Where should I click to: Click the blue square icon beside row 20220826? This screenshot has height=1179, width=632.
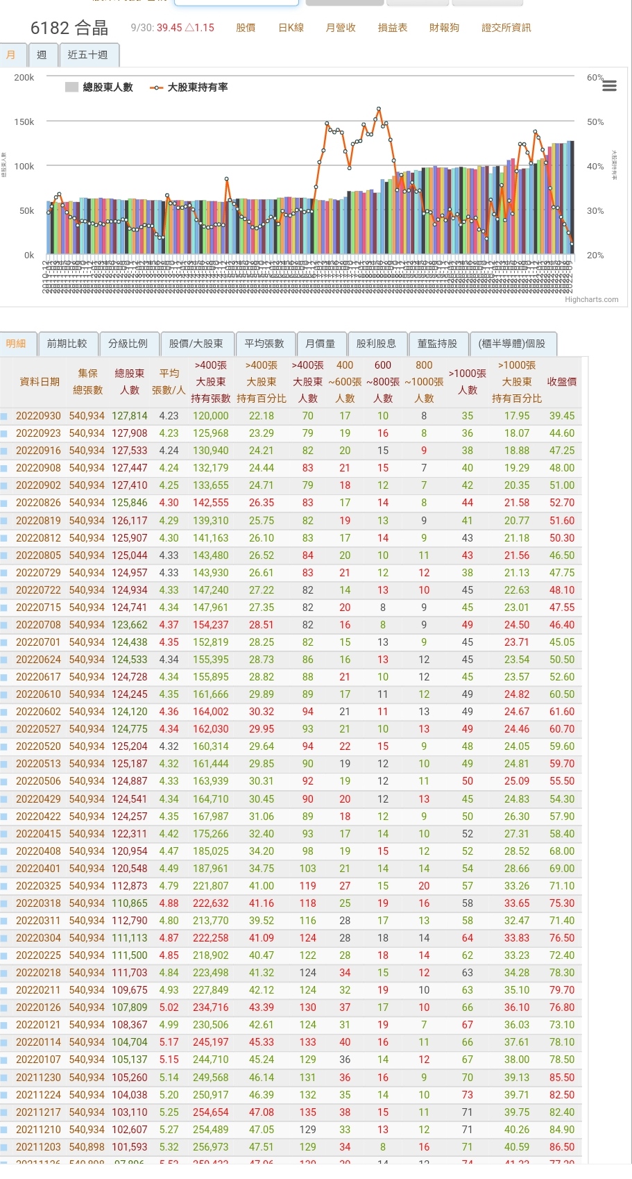pyautogui.click(x=4, y=503)
